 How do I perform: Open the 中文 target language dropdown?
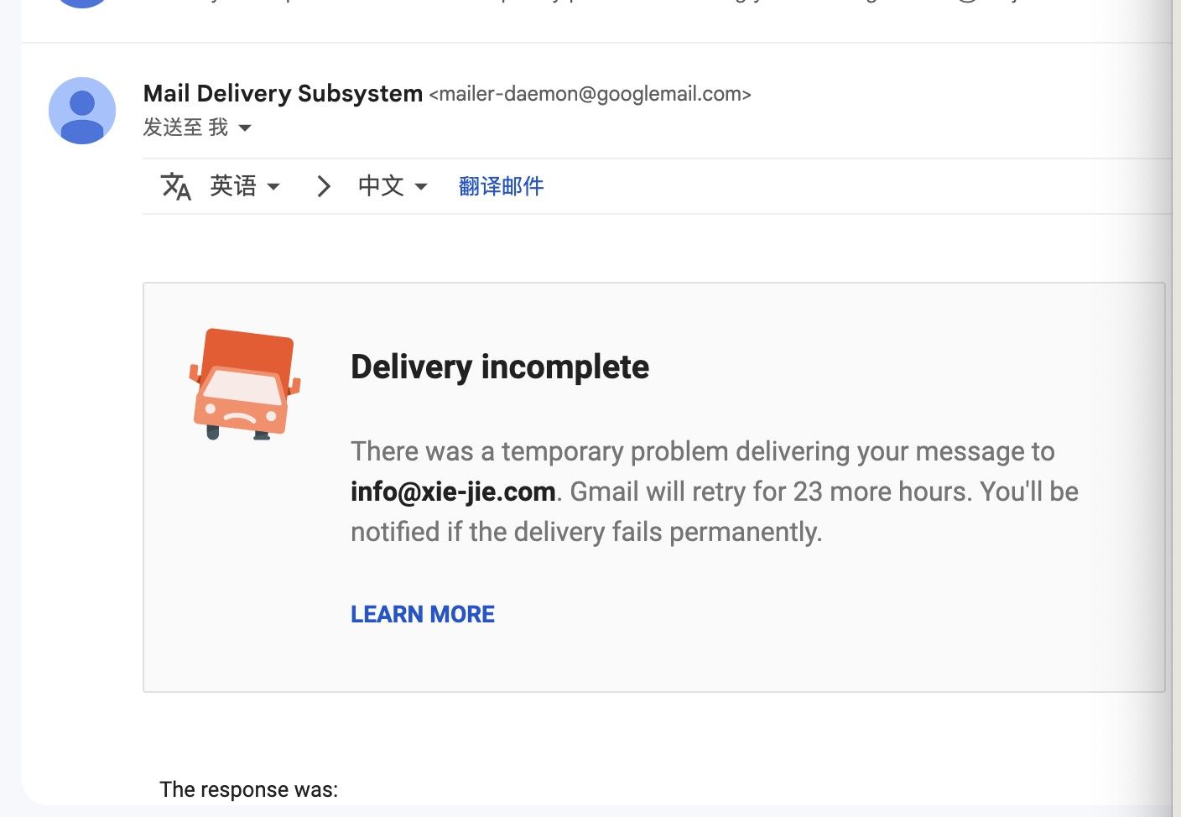coord(393,186)
